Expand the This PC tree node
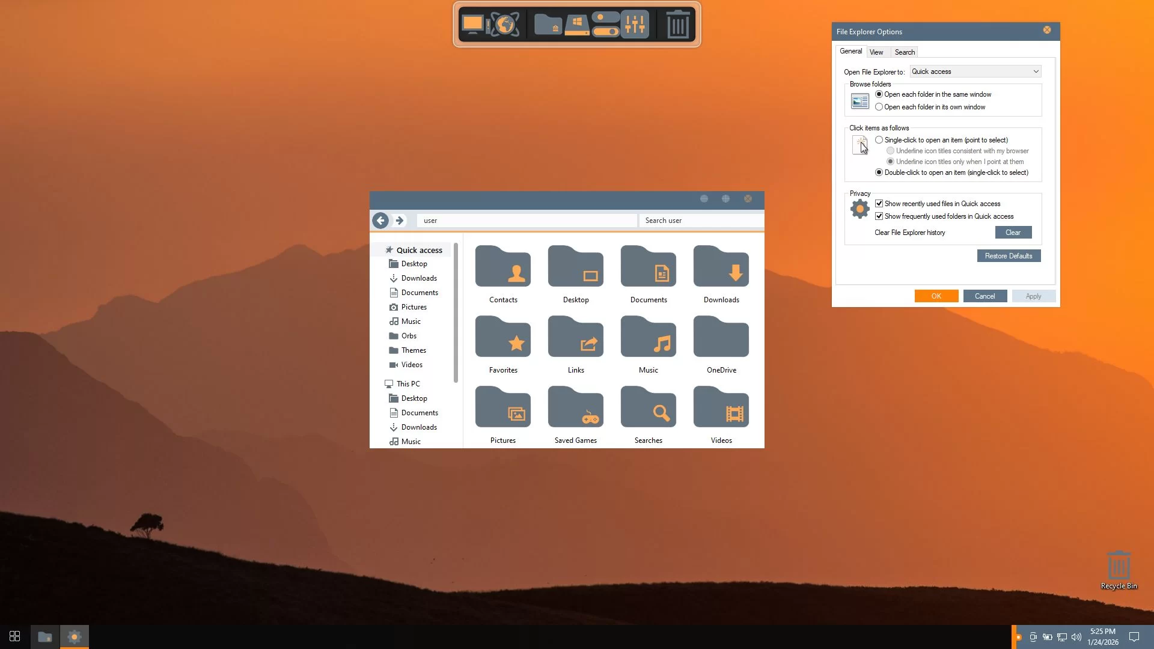The width and height of the screenshot is (1154, 649). click(379, 384)
